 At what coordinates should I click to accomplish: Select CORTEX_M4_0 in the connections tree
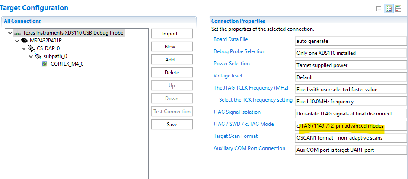tap(67, 64)
